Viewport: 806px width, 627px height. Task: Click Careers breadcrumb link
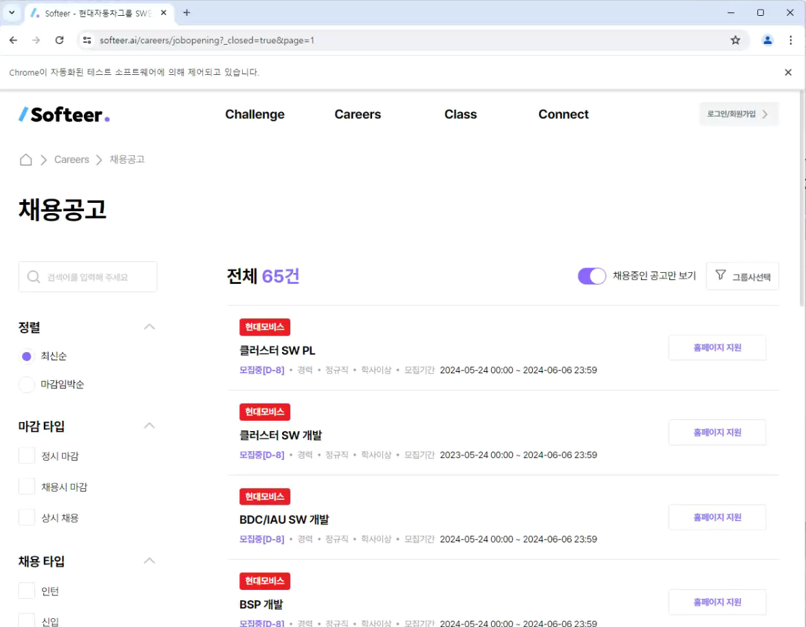coord(72,159)
